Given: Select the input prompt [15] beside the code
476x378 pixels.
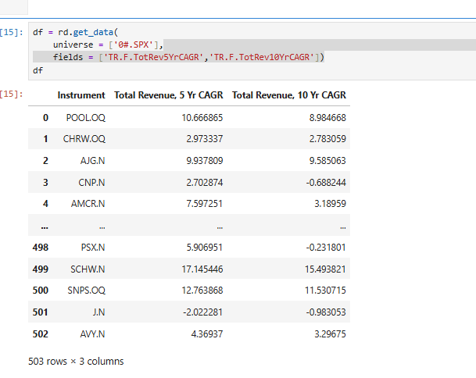Looking at the screenshot, I should tap(12, 32).
